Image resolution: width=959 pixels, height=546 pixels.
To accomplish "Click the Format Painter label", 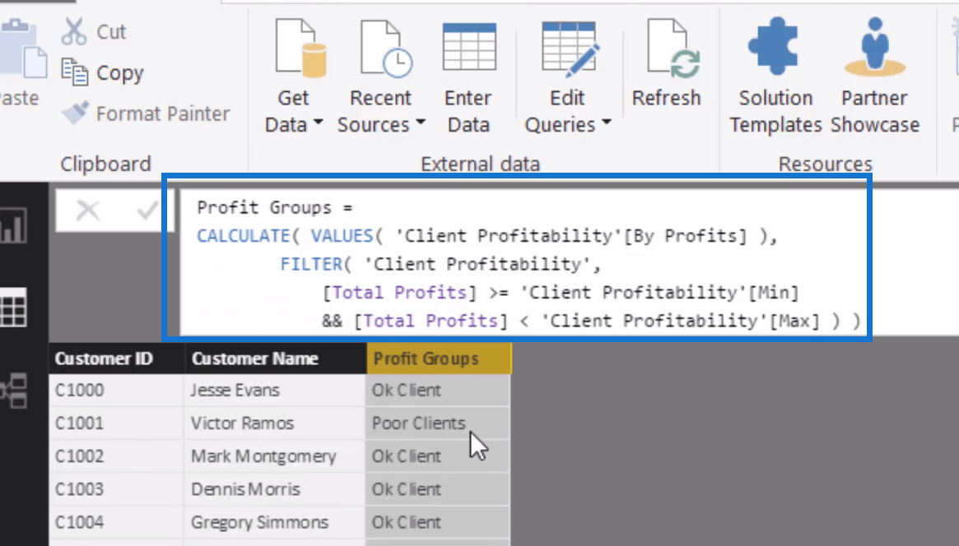I will (x=163, y=113).
